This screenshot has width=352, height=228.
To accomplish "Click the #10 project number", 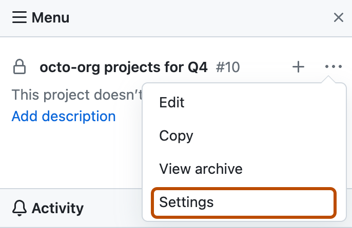I will tap(228, 67).
